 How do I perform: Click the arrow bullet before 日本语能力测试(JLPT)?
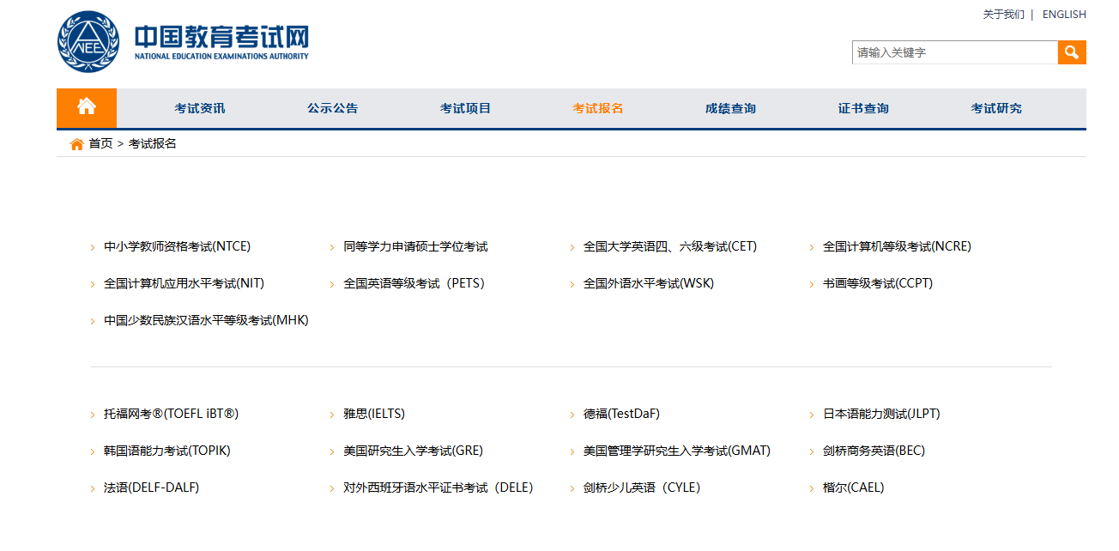click(812, 415)
